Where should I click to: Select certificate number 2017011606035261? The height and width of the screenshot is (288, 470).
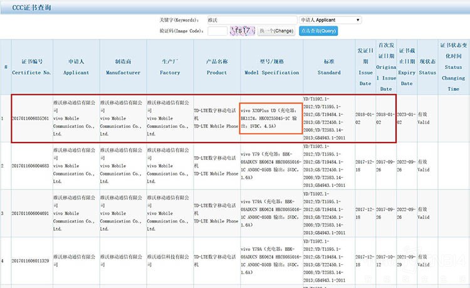click(31, 118)
